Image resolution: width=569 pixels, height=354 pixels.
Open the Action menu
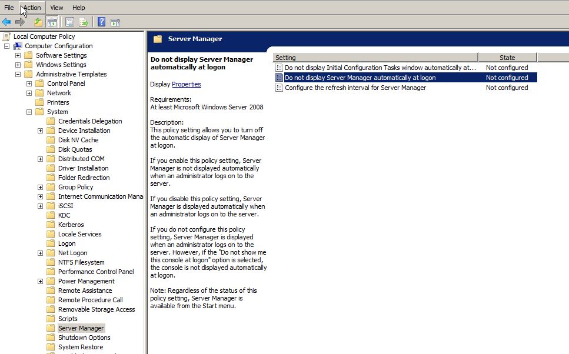[x=32, y=8]
